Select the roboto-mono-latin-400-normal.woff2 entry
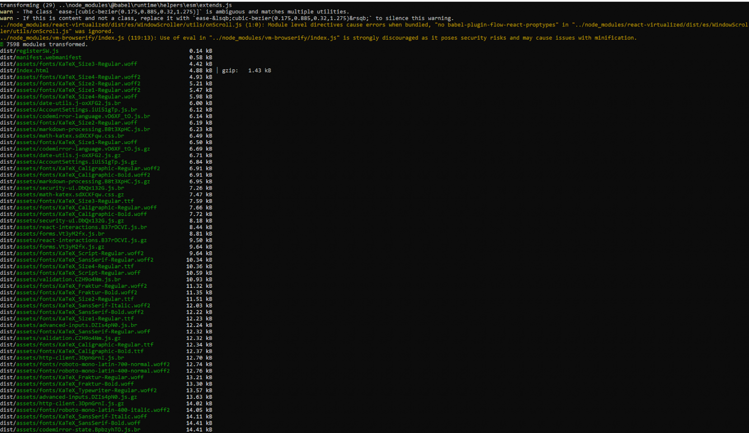This screenshot has width=749, height=433. (x=85, y=371)
